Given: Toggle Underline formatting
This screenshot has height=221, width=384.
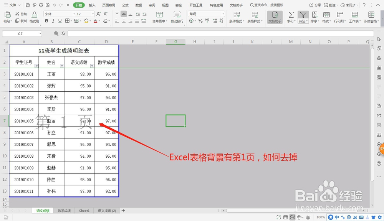Looking at the screenshot, I should point(60,21).
